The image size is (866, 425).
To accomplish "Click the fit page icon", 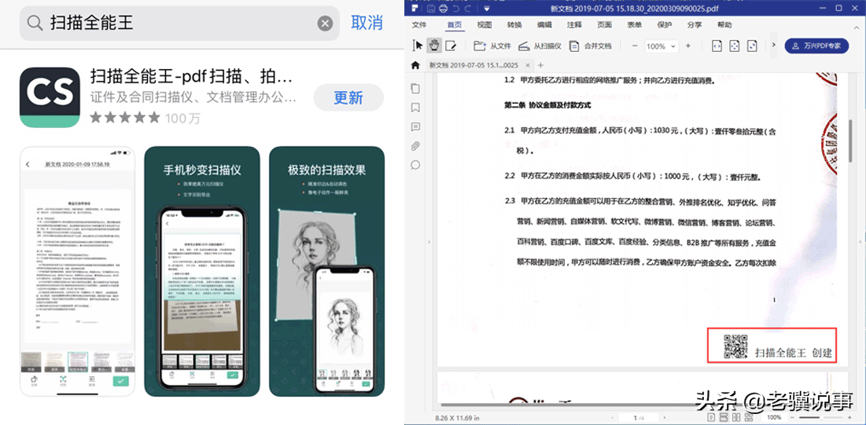I will (x=735, y=46).
